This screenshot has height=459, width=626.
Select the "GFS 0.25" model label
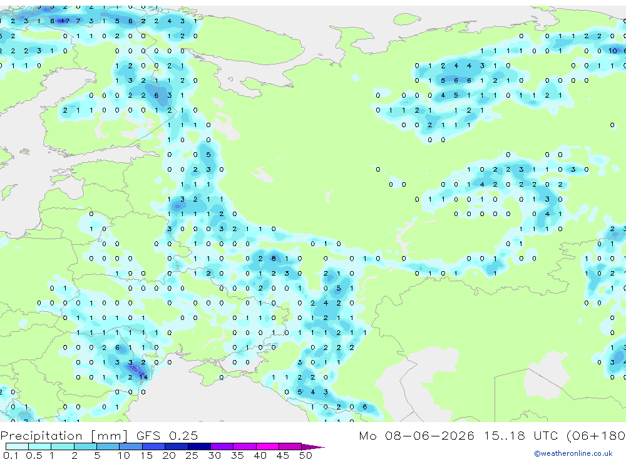(167, 435)
